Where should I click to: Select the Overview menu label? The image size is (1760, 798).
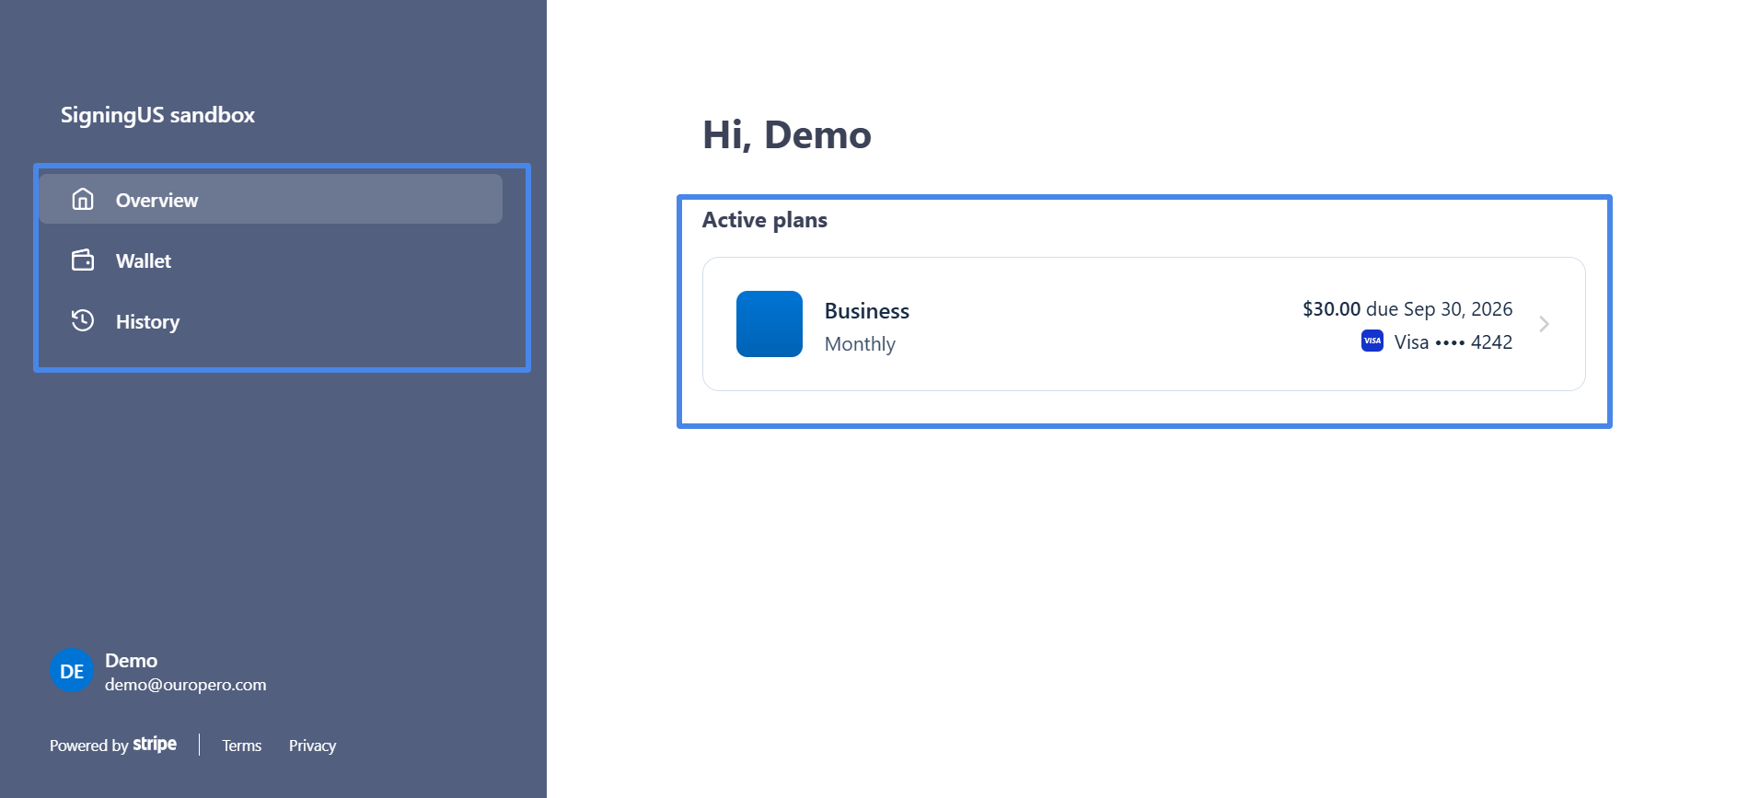point(156,201)
